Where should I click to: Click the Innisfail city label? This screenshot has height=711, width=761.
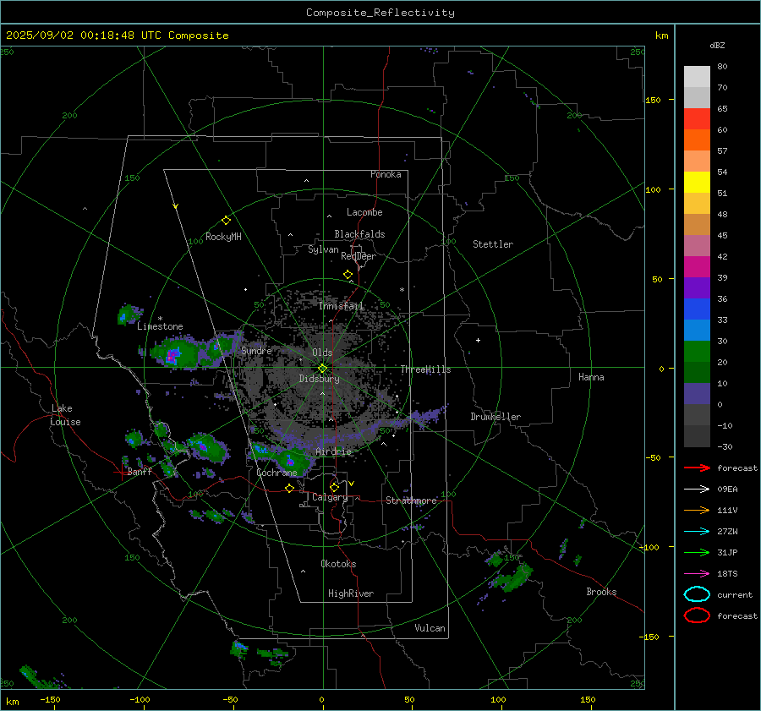coord(342,306)
